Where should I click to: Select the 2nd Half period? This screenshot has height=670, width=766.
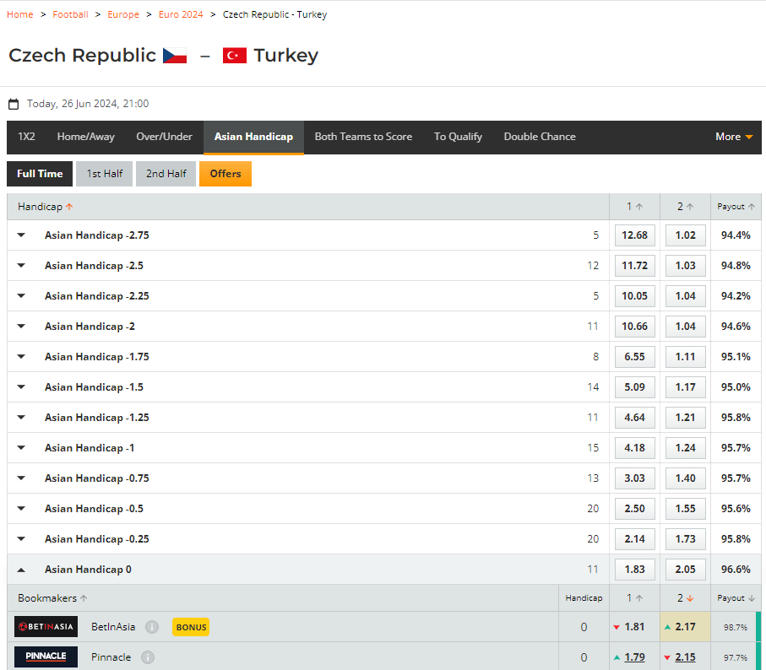[166, 174]
